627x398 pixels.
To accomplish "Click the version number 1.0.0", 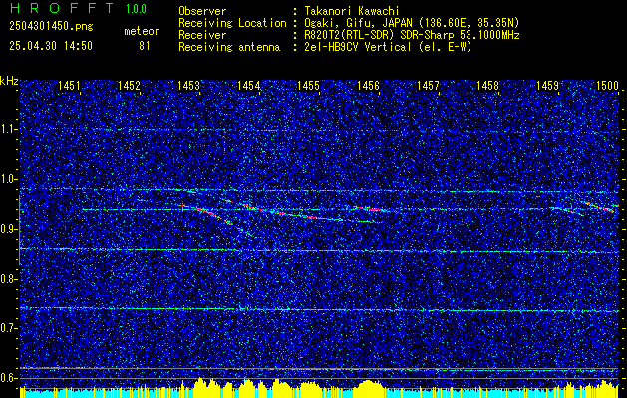I will tap(136, 9).
